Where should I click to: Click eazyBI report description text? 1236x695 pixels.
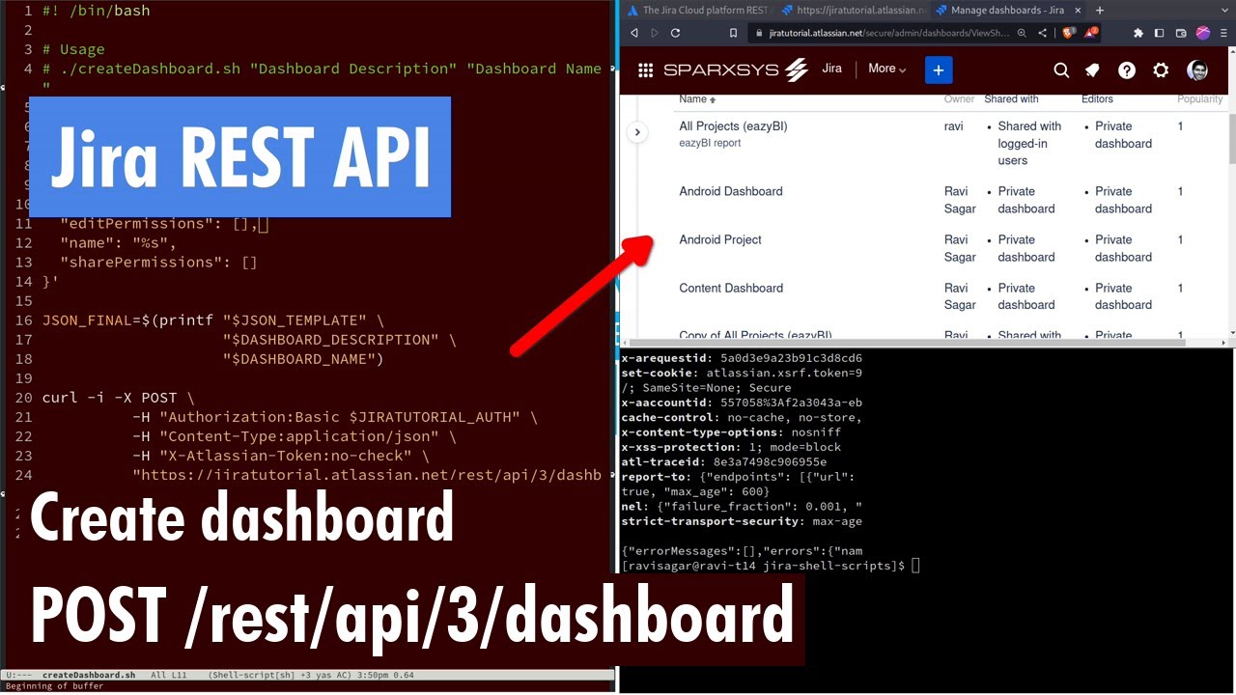click(x=710, y=143)
